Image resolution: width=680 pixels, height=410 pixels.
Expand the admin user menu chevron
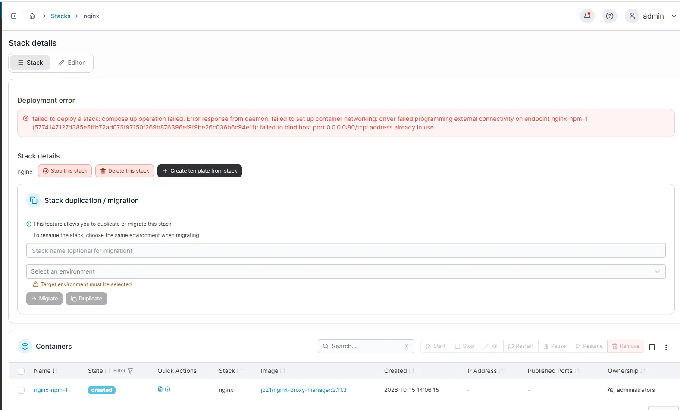click(674, 16)
